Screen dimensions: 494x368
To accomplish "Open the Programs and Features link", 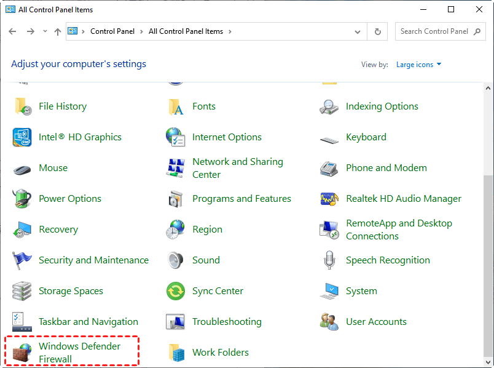I will click(241, 199).
